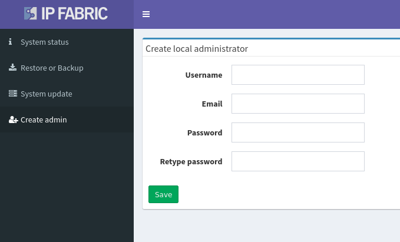
Task: Click the IP FABRIC brand text
Action: [74, 14]
